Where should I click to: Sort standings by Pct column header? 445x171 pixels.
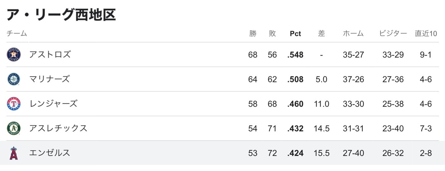click(x=296, y=34)
